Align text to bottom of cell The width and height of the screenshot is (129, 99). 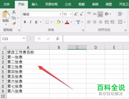tap(100, 14)
